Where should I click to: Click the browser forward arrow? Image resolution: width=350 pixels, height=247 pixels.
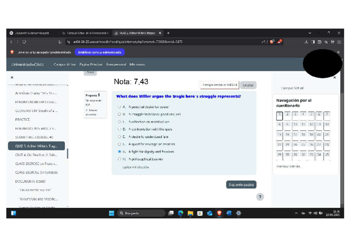[17, 42]
